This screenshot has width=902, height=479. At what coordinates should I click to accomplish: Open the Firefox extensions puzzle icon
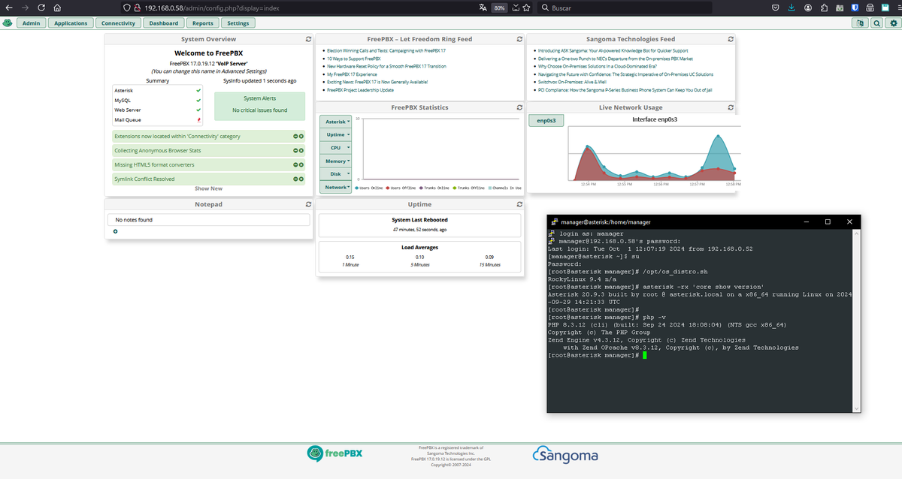825,7
